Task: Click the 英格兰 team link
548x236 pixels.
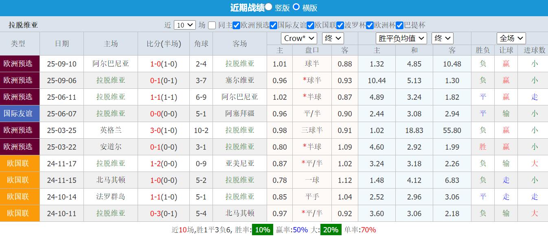Action: click(110, 130)
